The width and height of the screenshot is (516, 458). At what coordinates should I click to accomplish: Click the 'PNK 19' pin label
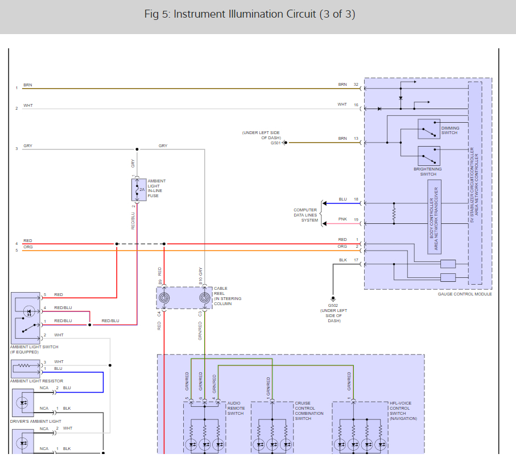click(x=348, y=219)
